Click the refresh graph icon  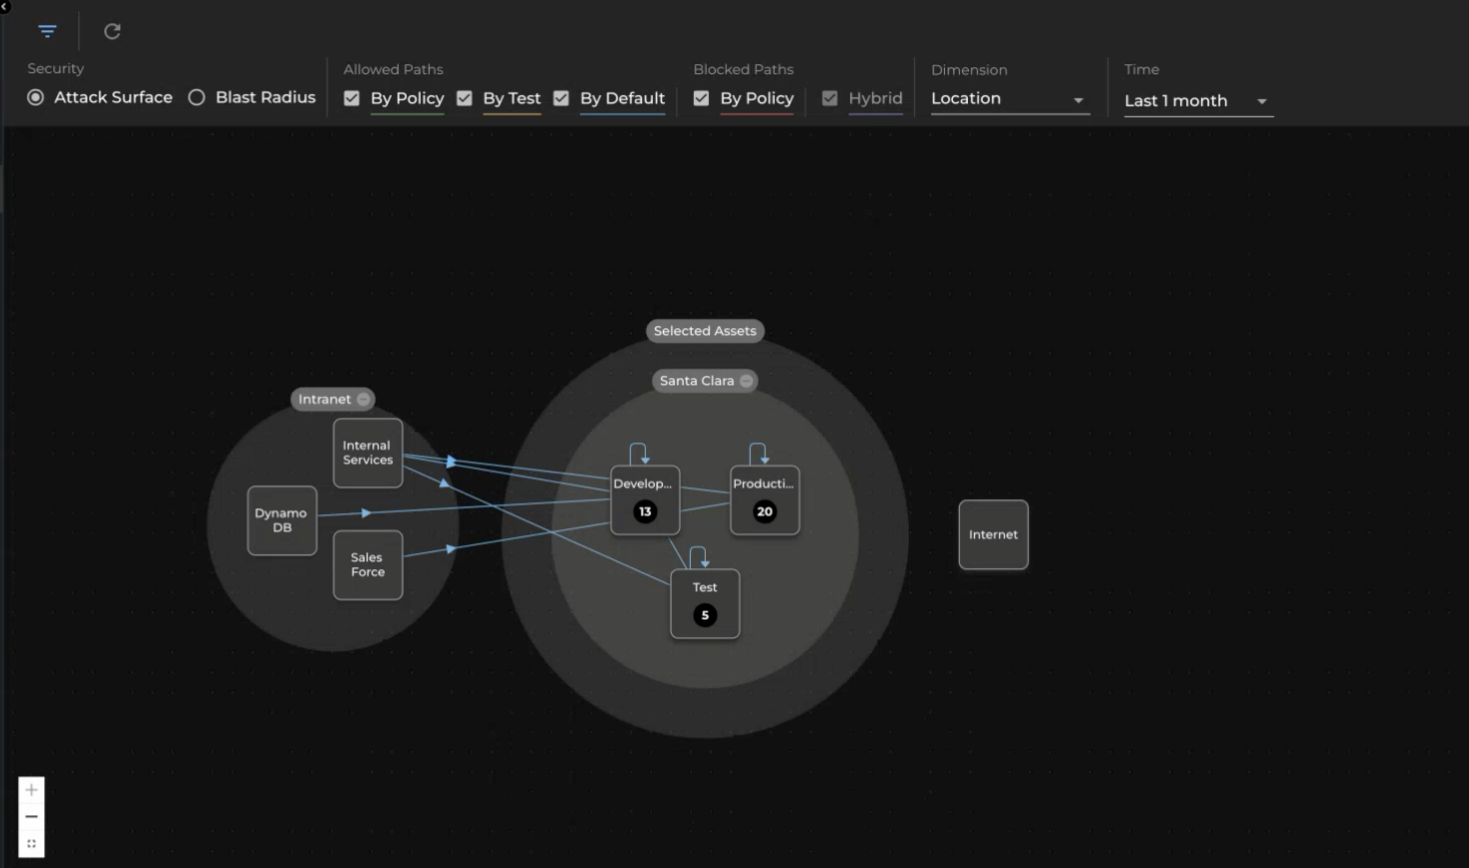(x=113, y=32)
